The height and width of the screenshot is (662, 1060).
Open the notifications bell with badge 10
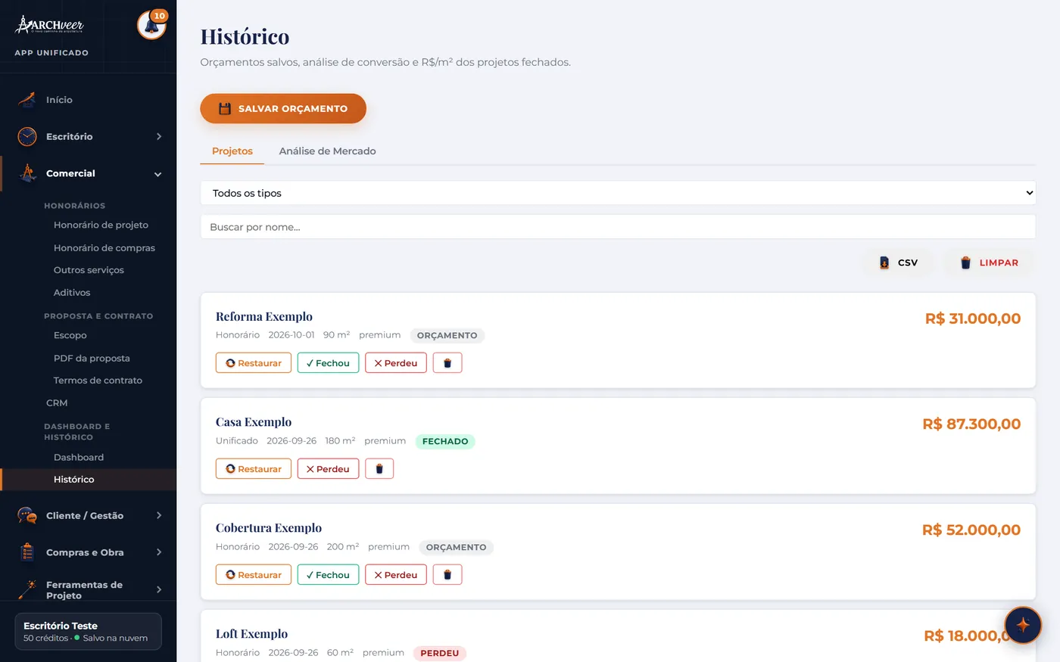151,25
